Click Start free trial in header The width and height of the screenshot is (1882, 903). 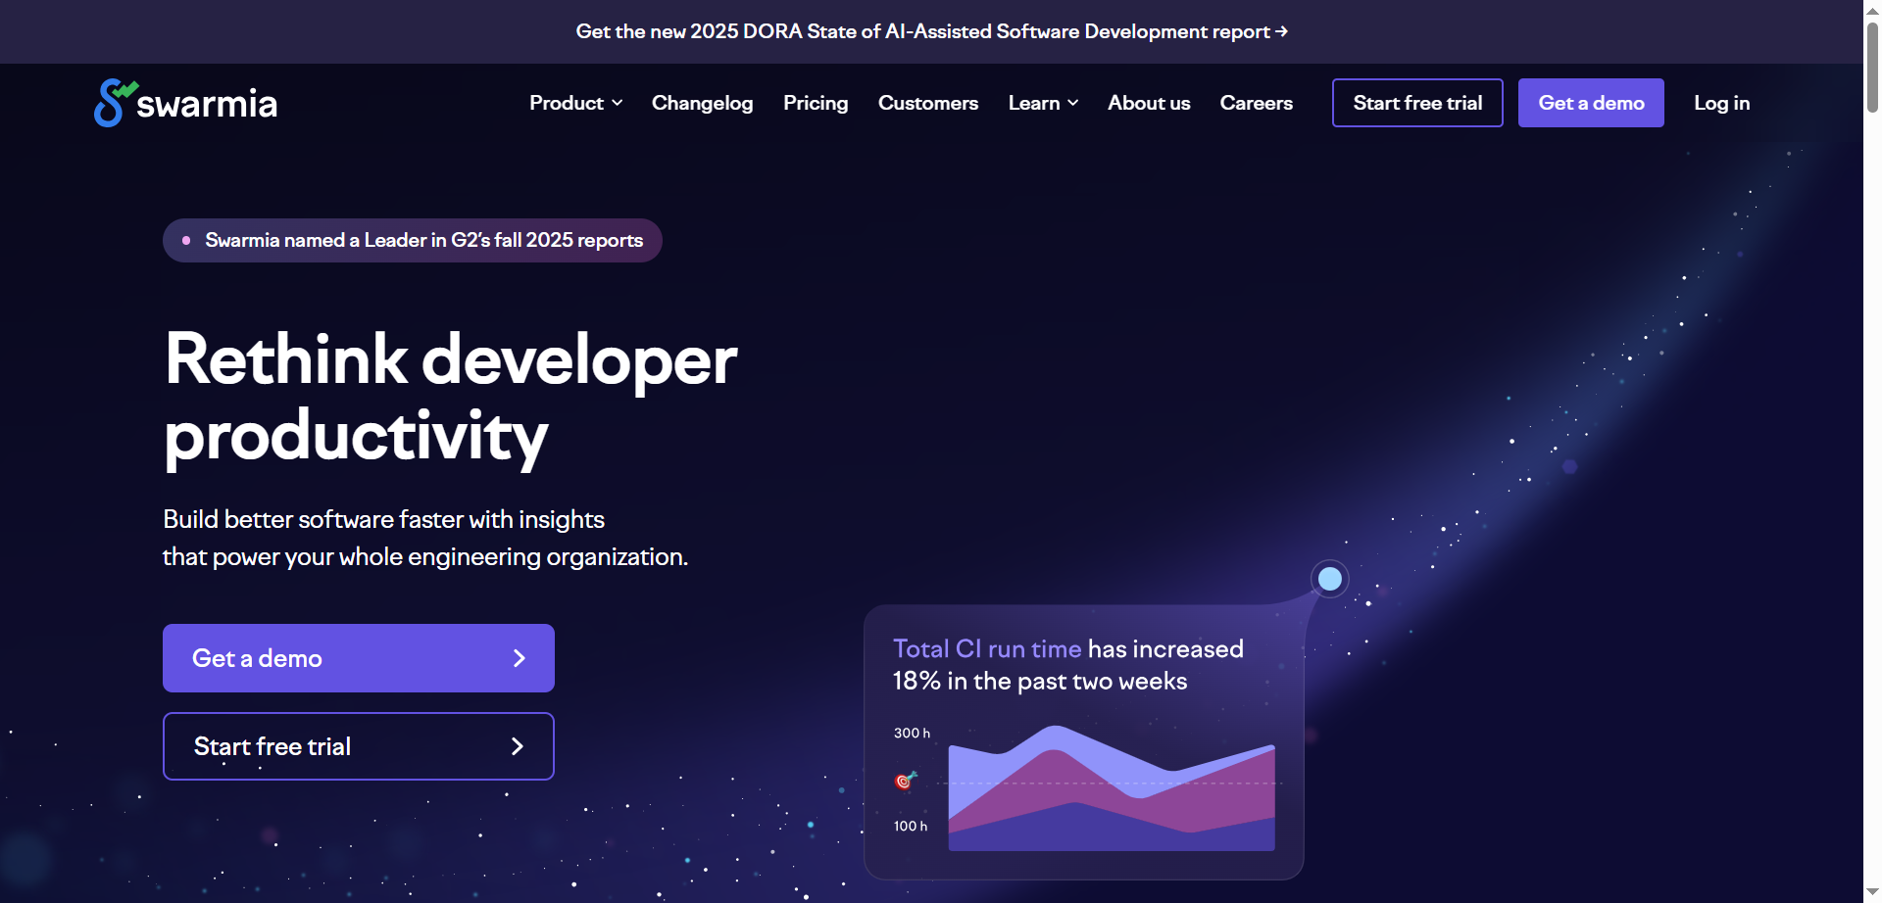[x=1417, y=103]
